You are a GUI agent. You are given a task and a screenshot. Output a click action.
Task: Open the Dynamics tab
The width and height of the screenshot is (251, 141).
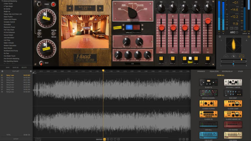point(201,72)
